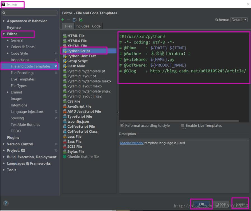Select the HTML File template
This screenshot has height=211, width=251.
pyautogui.click(x=78, y=36)
